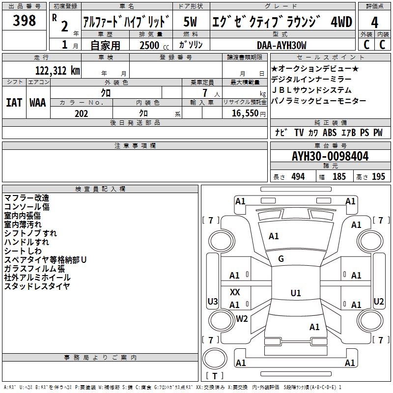Viewport: 393px width, 393px height.
Task: Select the starred オークションデビュー sales point
Action: [x=315, y=68]
